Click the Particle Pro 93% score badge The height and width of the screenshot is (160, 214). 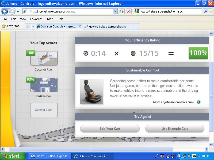(30, 79)
